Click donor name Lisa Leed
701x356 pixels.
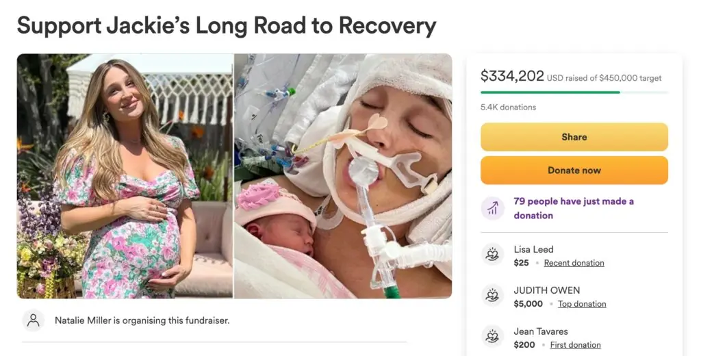[533, 250]
